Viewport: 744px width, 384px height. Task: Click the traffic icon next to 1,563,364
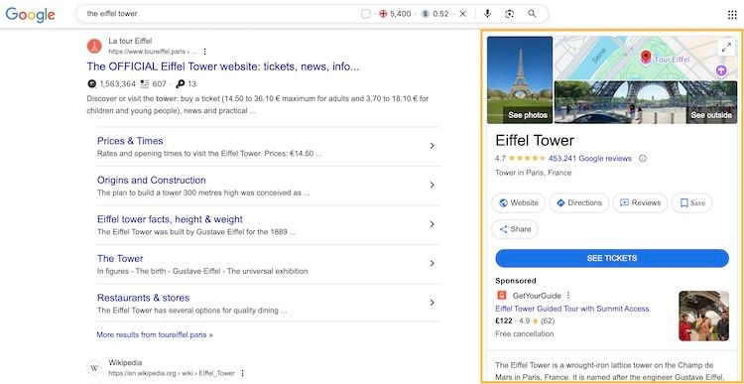tap(92, 84)
